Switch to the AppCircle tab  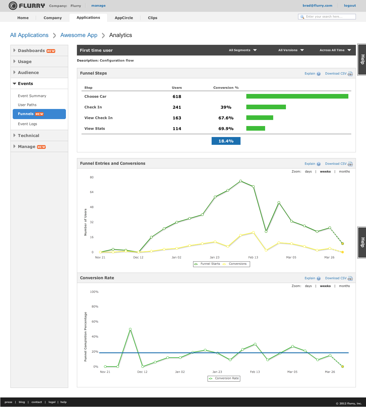[x=124, y=18]
